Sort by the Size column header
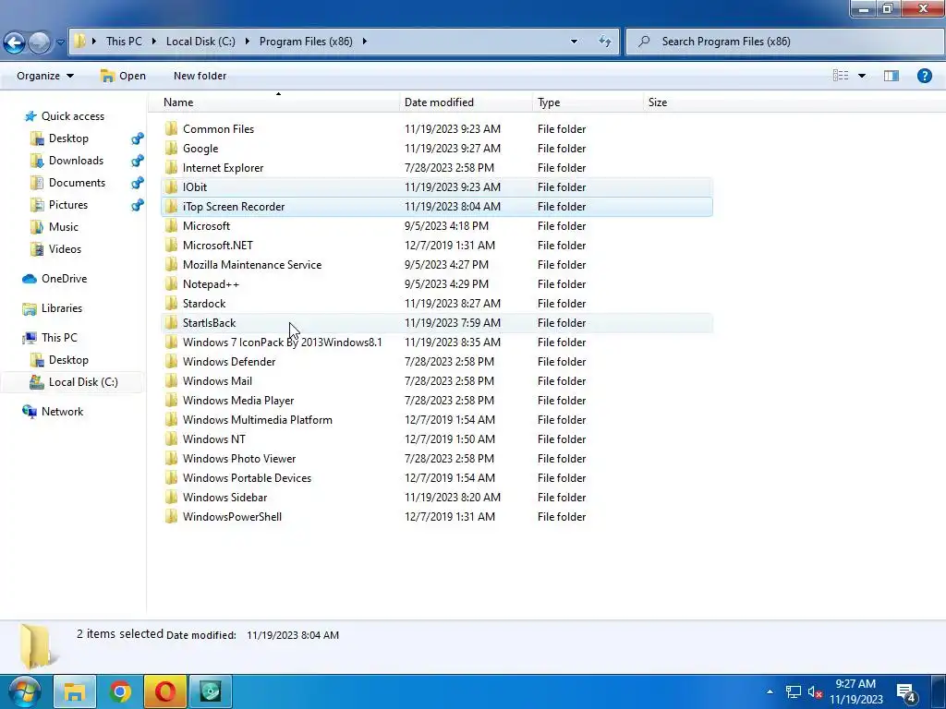 point(658,102)
